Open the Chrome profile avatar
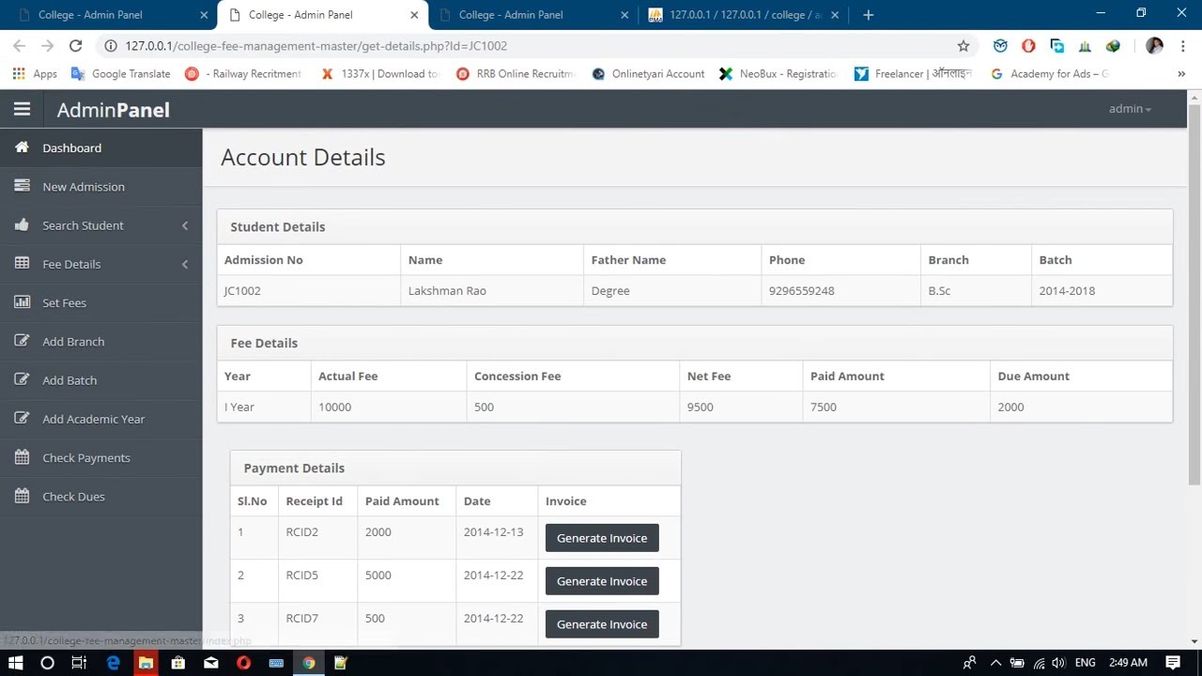This screenshot has height=676, width=1202. point(1154,45)
